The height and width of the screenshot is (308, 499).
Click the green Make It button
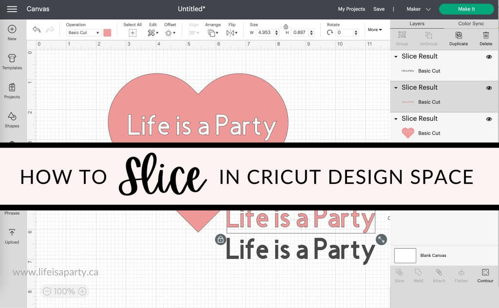[466, 9]
